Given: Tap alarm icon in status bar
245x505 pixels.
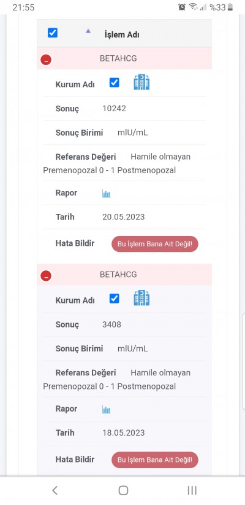Looking at the screenshot, I should pyautogui.click(x=182, y=7).
